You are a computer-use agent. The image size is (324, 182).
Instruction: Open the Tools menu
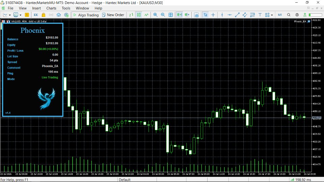pos(66,8)
